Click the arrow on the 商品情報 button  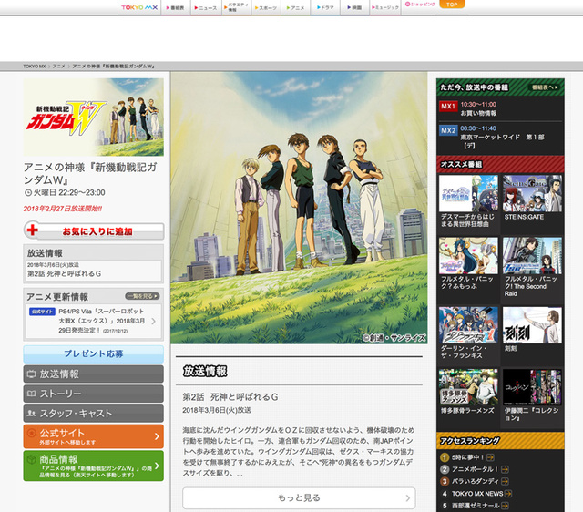point(157,466)
